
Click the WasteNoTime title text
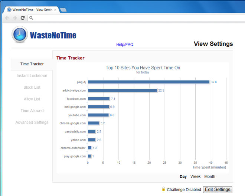coord(53,35)
